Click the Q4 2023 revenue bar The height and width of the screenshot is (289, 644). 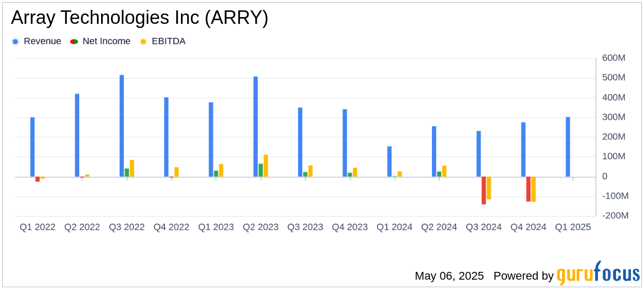(345, 143)
